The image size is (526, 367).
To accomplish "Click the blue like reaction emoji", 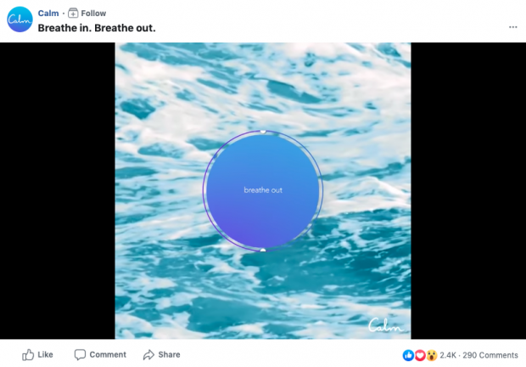I will pos(408,355).
